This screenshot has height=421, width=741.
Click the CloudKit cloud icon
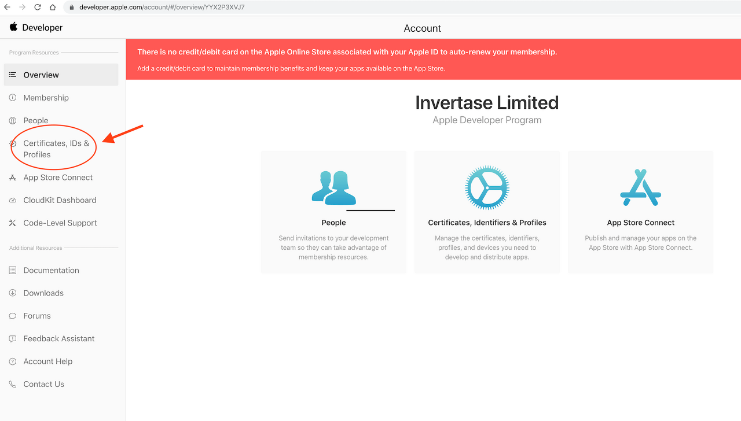click(13, 200)
